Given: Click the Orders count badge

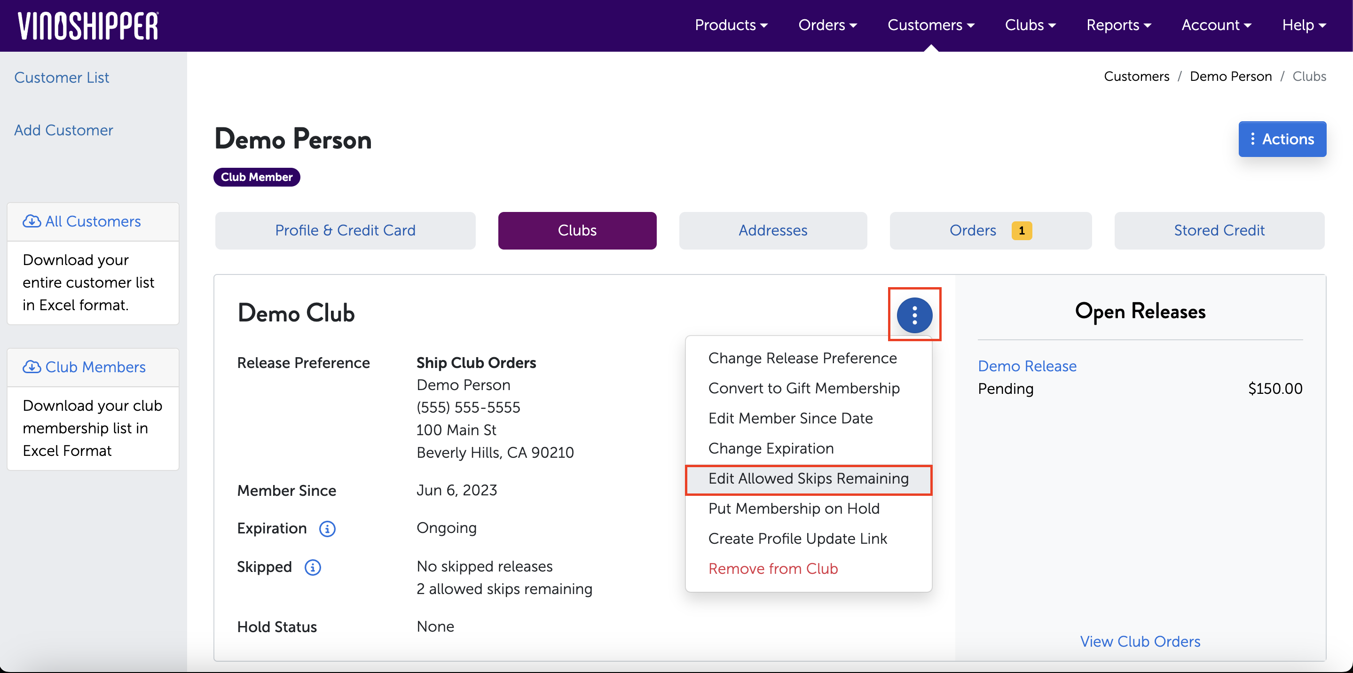Looking at the screenshot, I should click(1021, 230).
